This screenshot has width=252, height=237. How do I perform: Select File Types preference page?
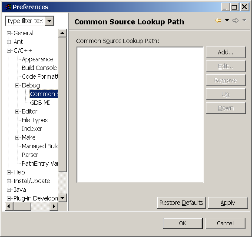pyautogui.click(x=35, y=120)
